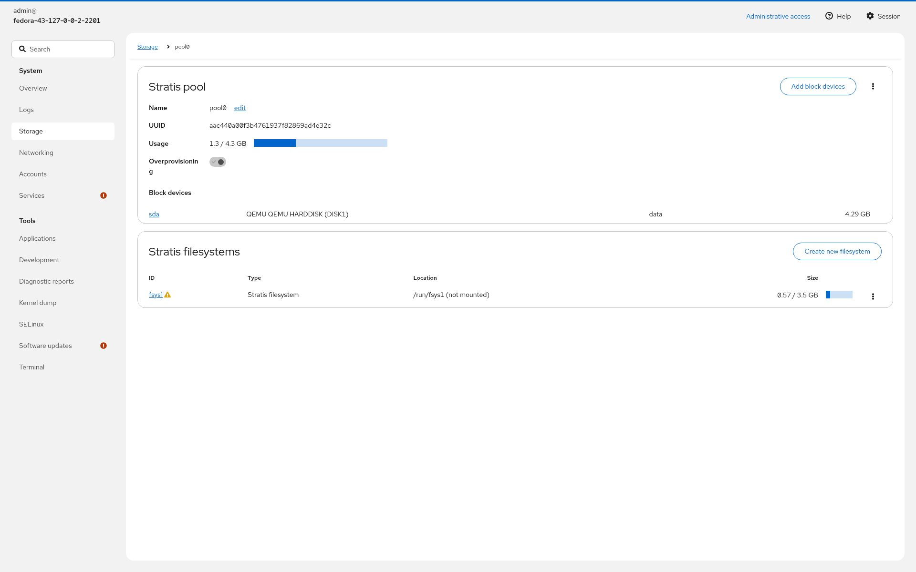The image size is (916, 572).
Task: Click the edit link beside pool0 name
Action: 240,108
